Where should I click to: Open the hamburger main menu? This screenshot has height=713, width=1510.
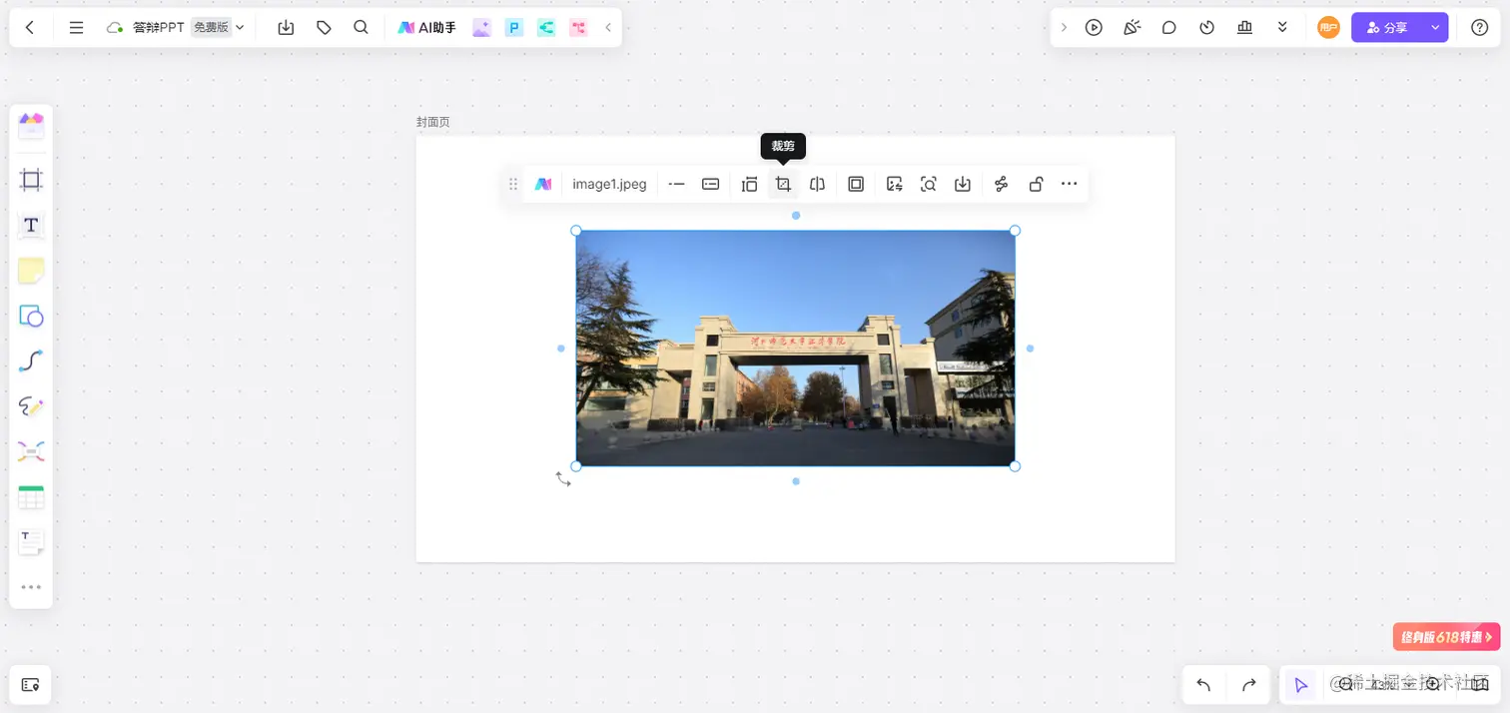76,28
